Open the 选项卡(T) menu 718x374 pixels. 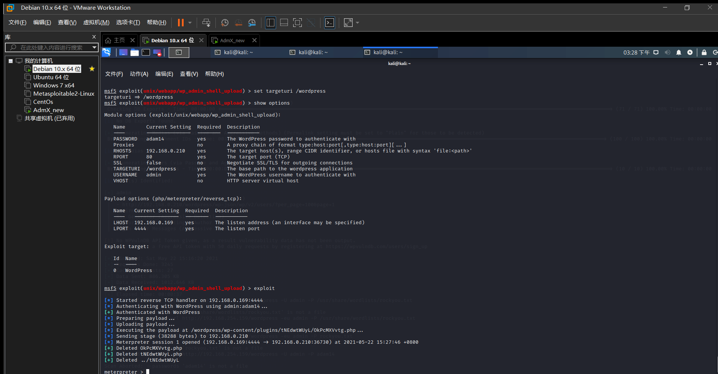tap(128, 22)
